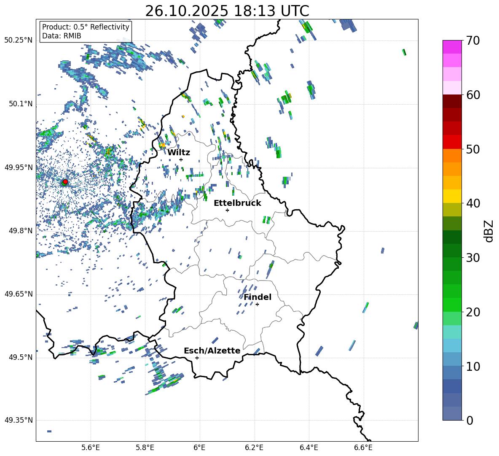Click the Ettelbruck station cross marker
The height and width of the screenshot is (456, 499).
[227, 210]
